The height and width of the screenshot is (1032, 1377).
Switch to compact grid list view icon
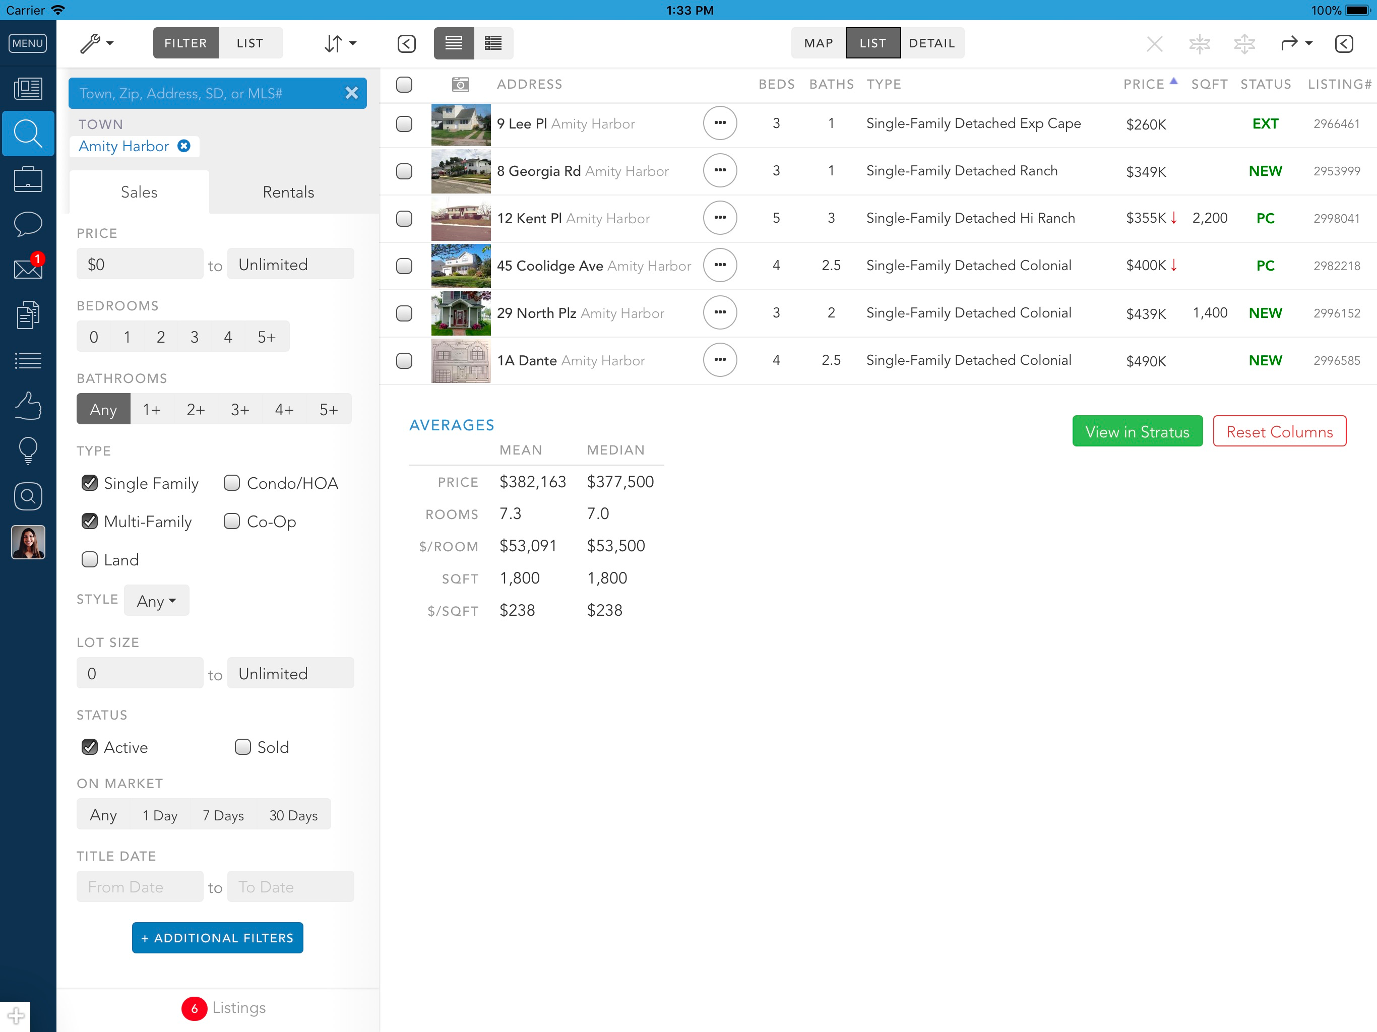tap(493, 43)
